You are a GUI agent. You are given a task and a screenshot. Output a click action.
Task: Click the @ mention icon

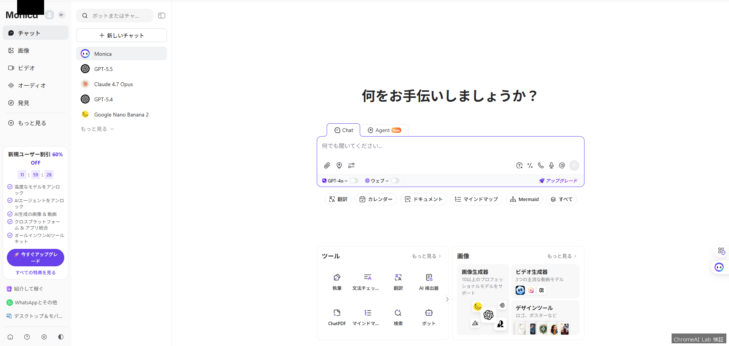point(562,165)
